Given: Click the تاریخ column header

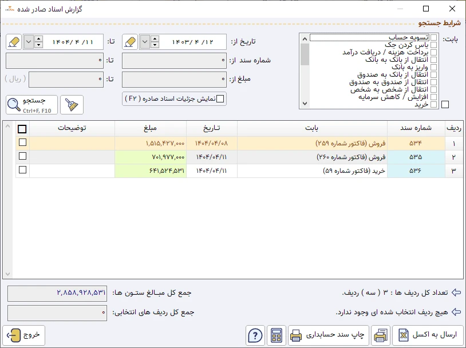Looking at the screenshot, I should coord(211,128).
